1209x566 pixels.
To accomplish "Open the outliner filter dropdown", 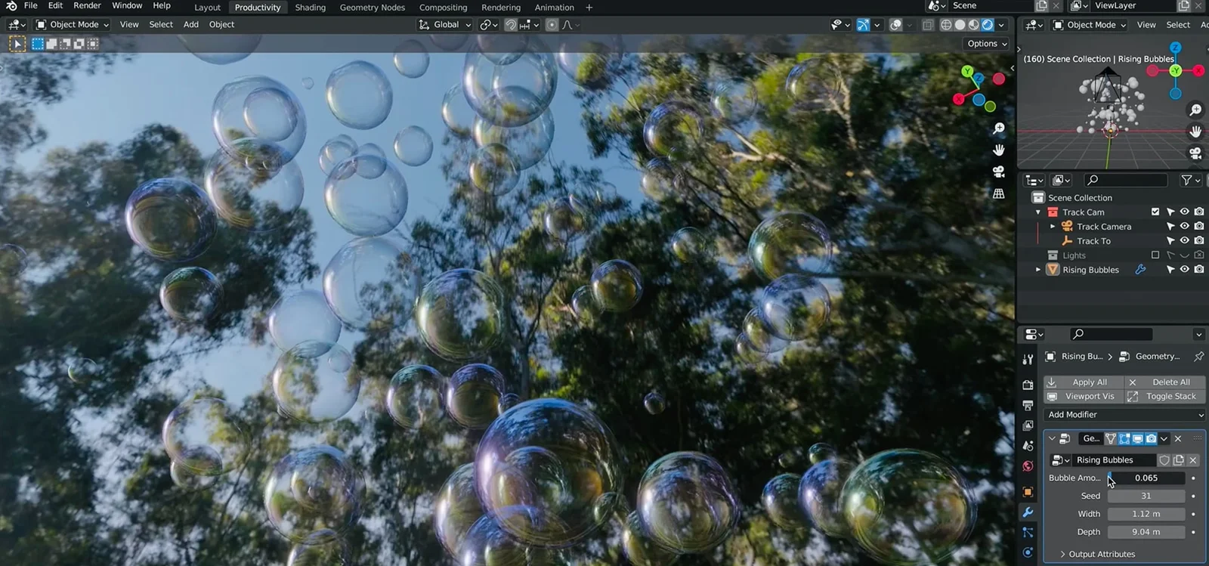I will 1191,180.
